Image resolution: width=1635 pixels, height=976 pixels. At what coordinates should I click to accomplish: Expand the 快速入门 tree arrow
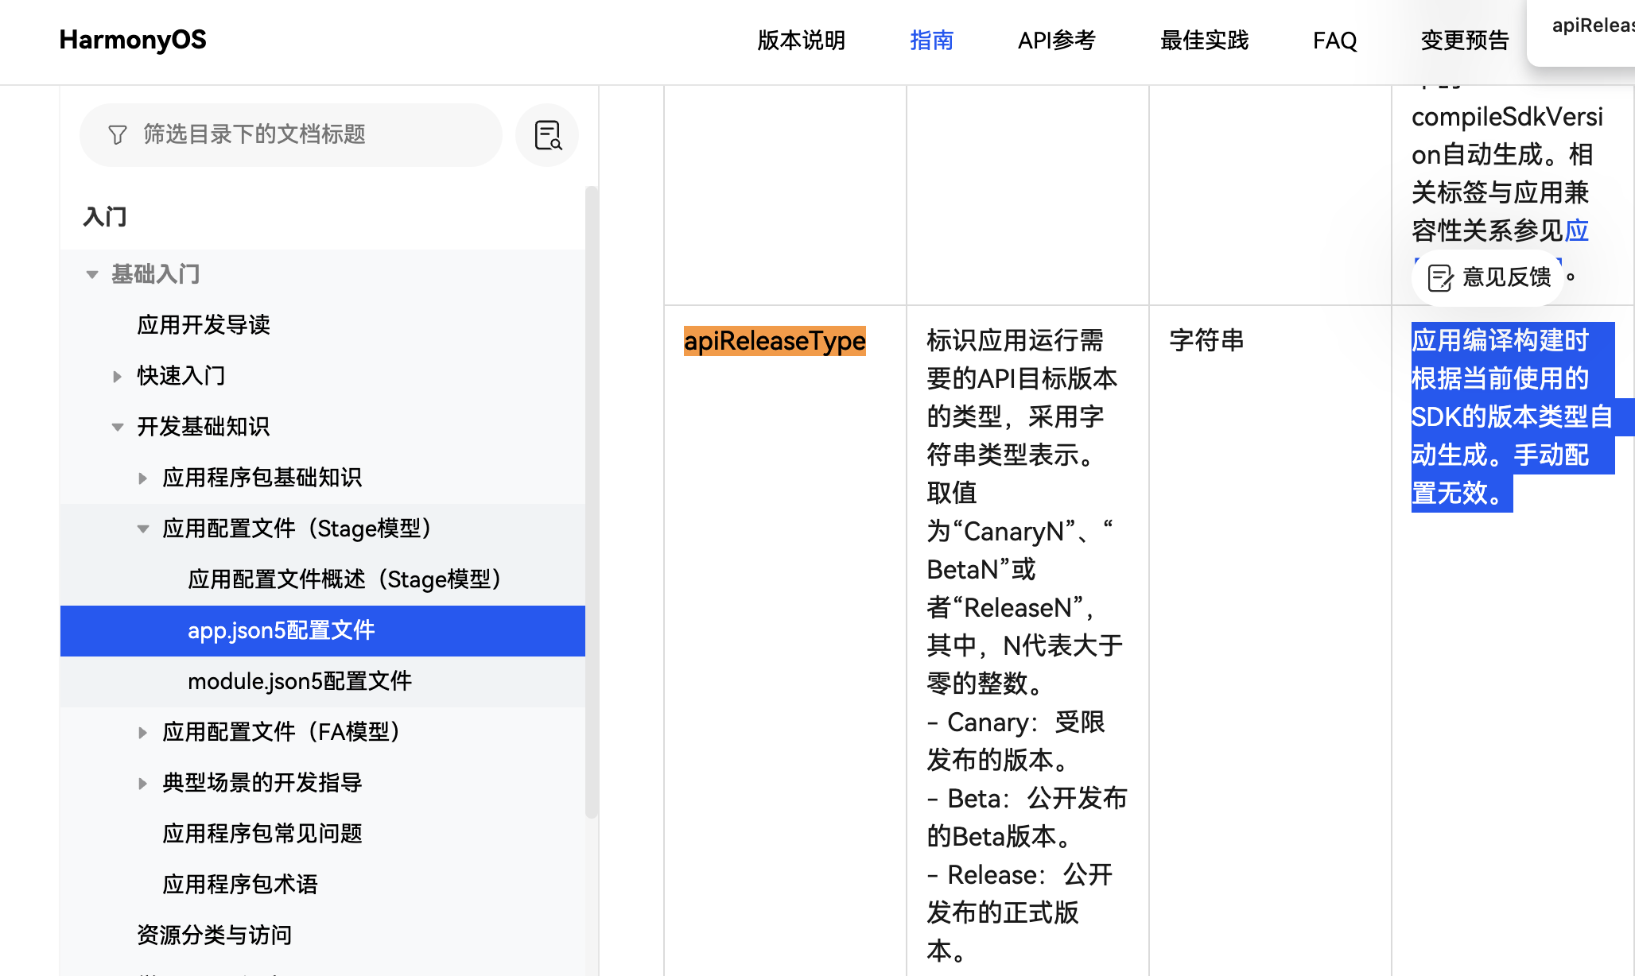[118, 377]
